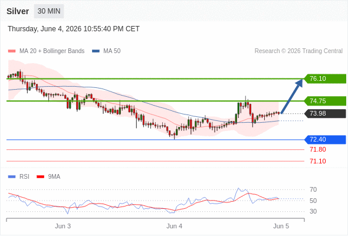This screenshot has width=348, height=236.
Task: Click the 30 MIN timeframe button
Action: (49, 11)
